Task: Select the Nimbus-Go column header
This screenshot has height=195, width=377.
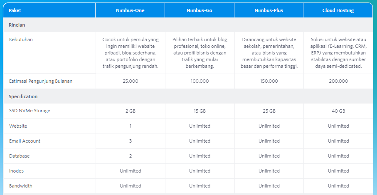Action: 200,10
